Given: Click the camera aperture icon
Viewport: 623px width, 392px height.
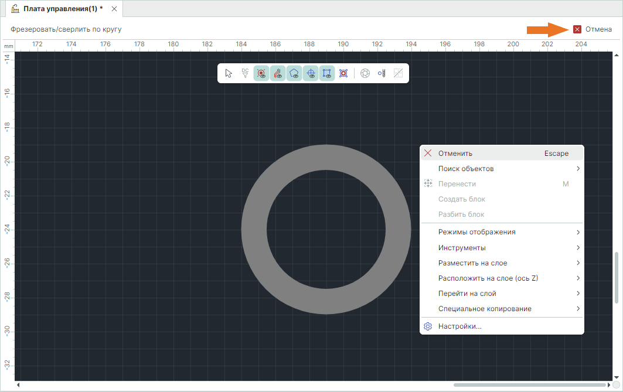Looking at the screenshot, I should tap(365, 73).
